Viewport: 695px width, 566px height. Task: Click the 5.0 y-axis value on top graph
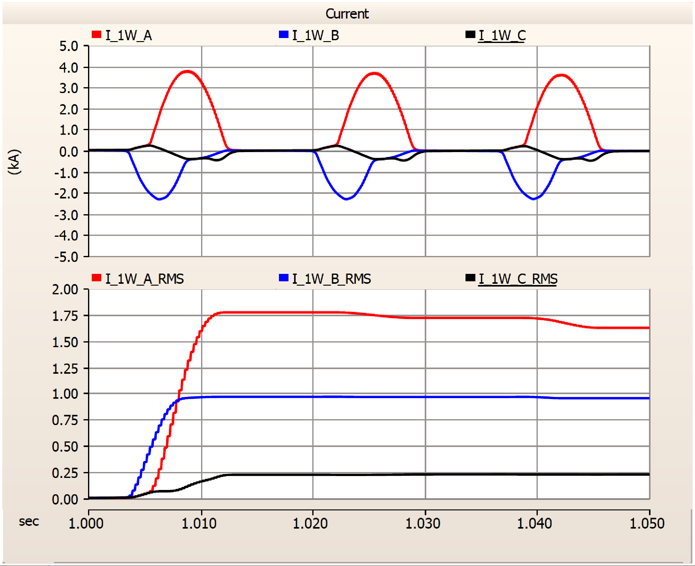69,46
